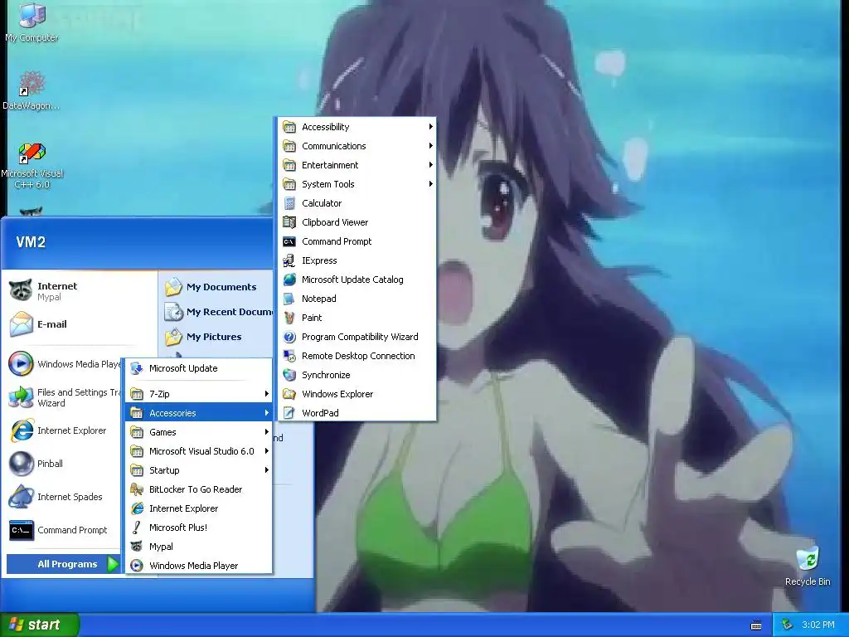Expand the Entertainment submenu
Viewport: 849px width, 637px height.
[357, 165]
